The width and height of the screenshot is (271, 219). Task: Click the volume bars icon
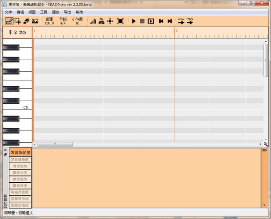click(93, 21)
